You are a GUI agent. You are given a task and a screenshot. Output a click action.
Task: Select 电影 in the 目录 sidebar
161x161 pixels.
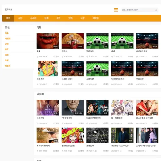(7, 33)
